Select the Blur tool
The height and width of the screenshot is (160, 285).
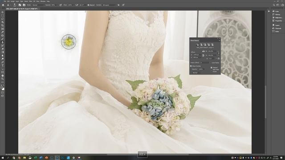pos(2,56)
